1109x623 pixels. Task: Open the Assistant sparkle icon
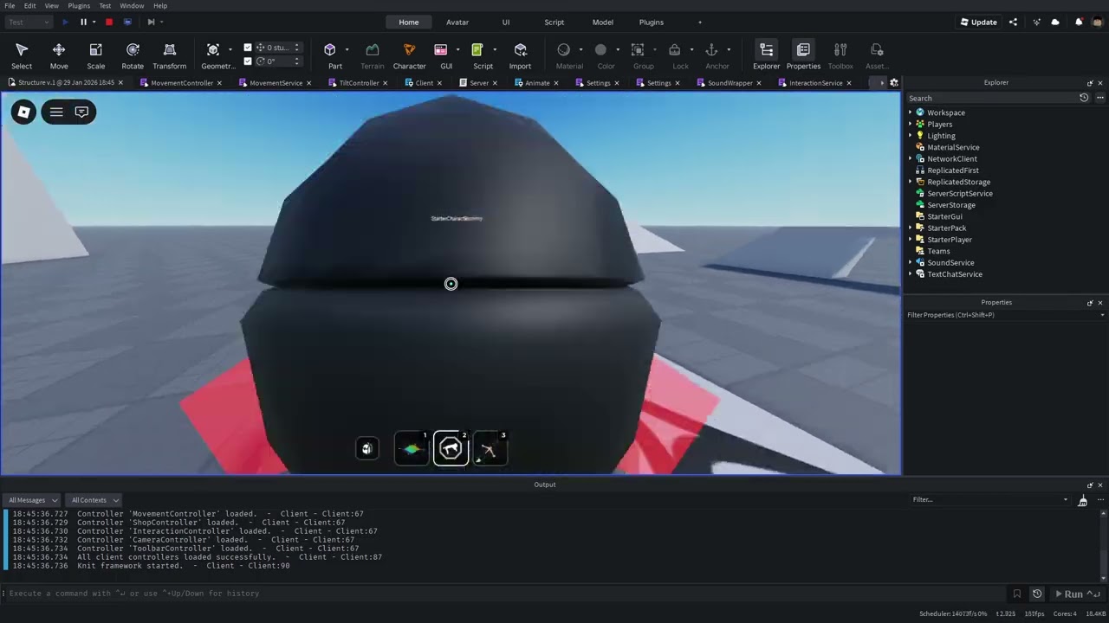pyautogui.click(x=1037, y=22)
